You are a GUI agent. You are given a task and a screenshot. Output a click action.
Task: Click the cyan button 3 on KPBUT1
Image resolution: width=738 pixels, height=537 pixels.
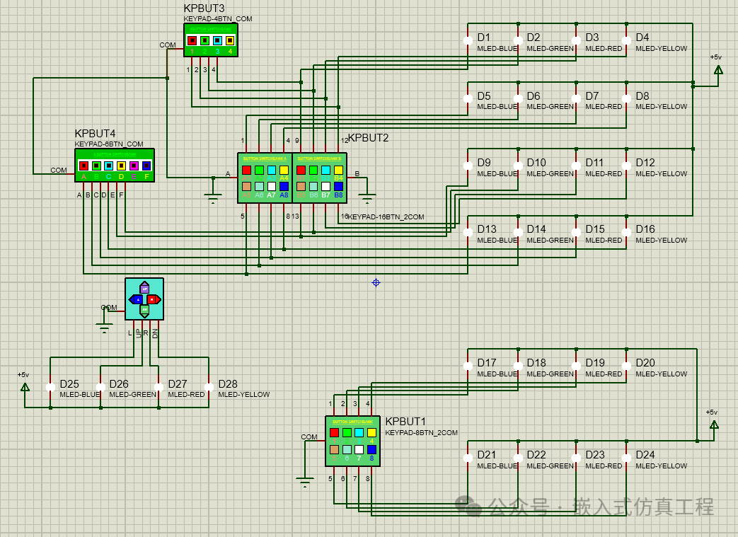click(359, 432)
